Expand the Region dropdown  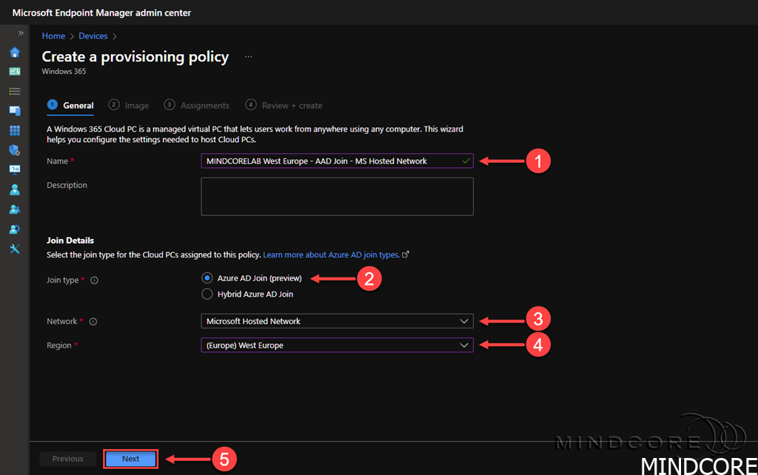coord(337,345)
